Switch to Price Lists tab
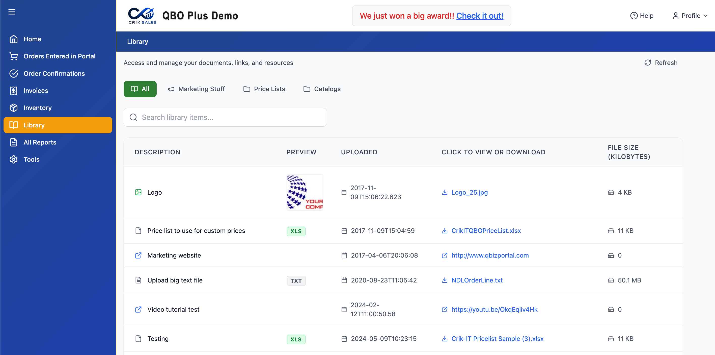The image size is (715, 355). click(x=264, y=89)
